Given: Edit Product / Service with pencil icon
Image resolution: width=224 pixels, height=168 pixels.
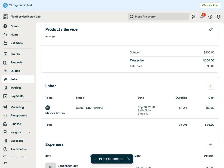Looking at the screenshot, I should coord(211,29).
